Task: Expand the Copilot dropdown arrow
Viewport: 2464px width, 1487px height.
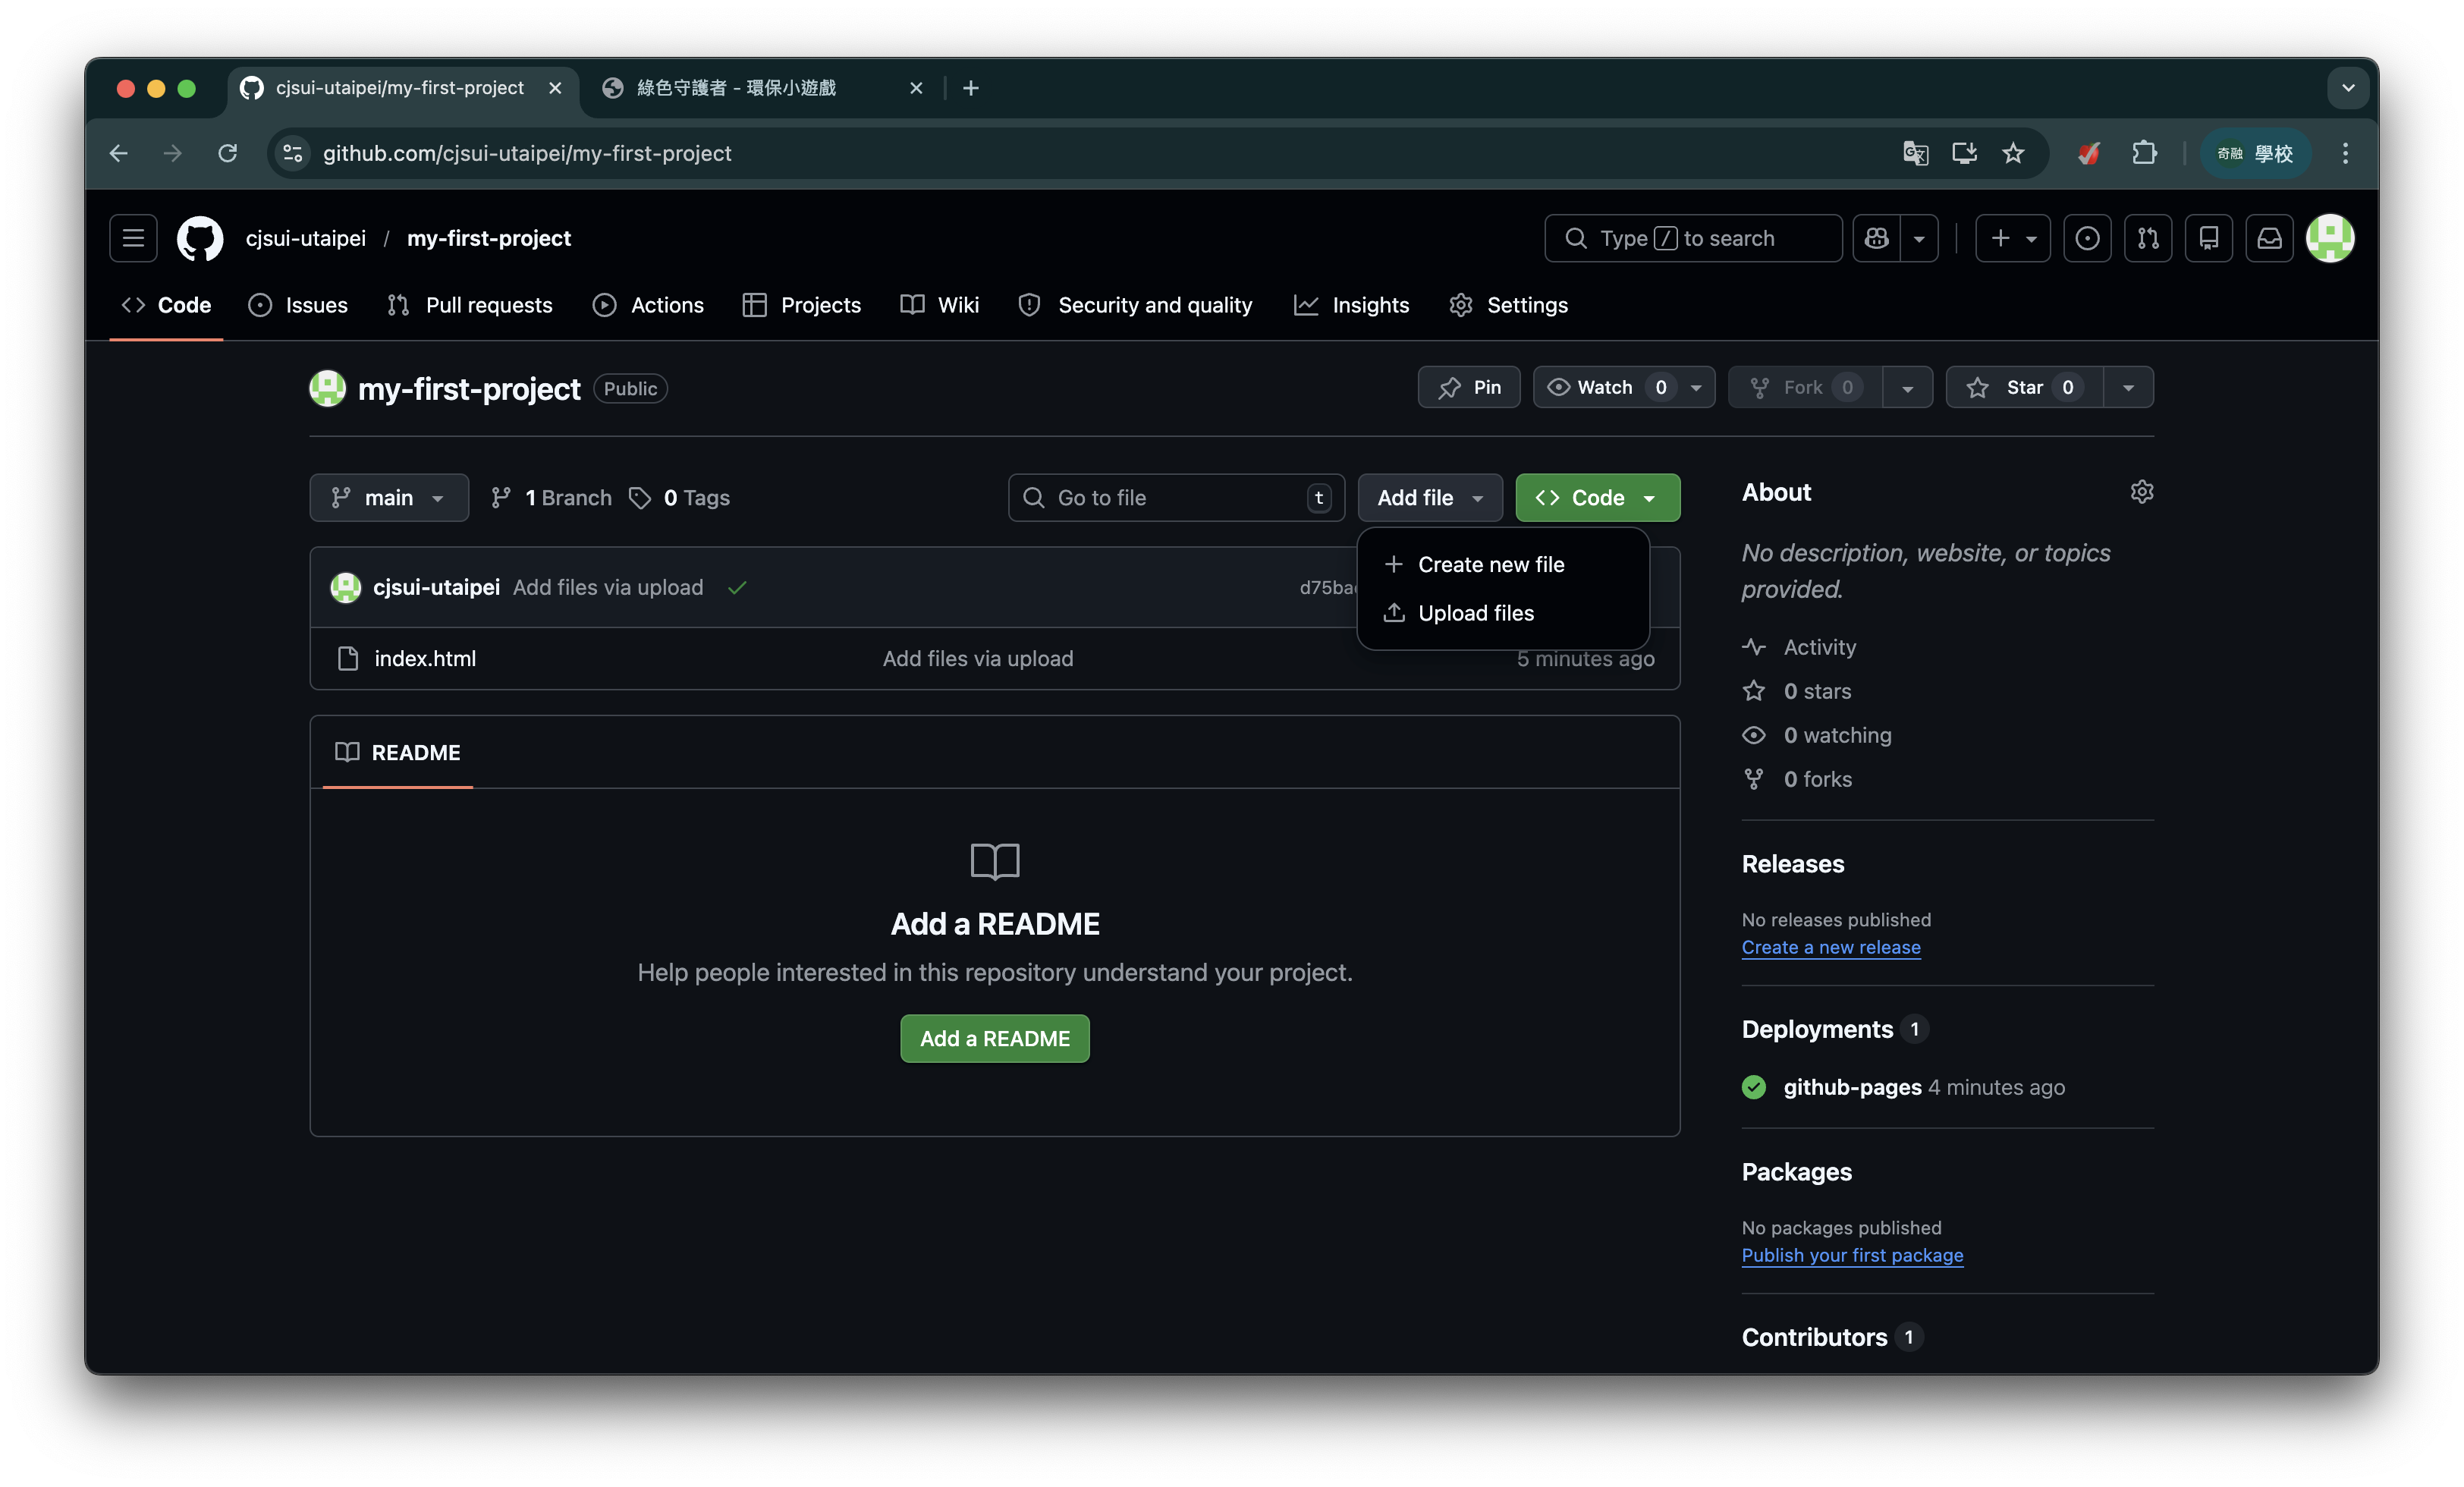Action: coord(1919,238)
